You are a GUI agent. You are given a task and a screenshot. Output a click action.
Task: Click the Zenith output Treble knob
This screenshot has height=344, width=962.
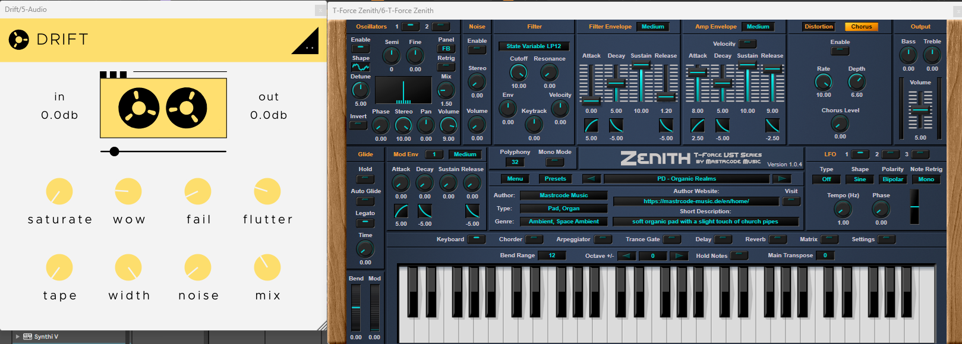932,55
